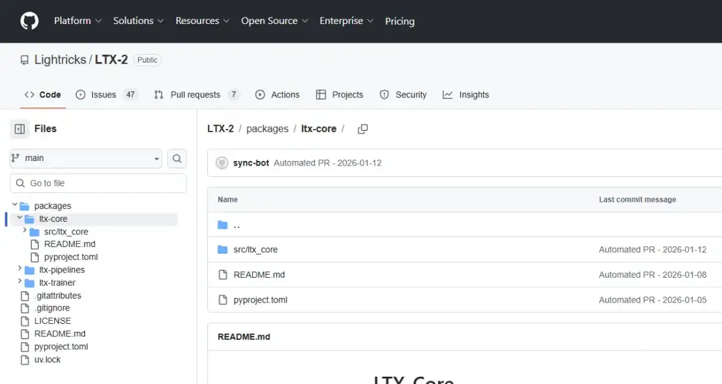Open the Platform menu
Screen dimensions: 722x384
(78, 21)
